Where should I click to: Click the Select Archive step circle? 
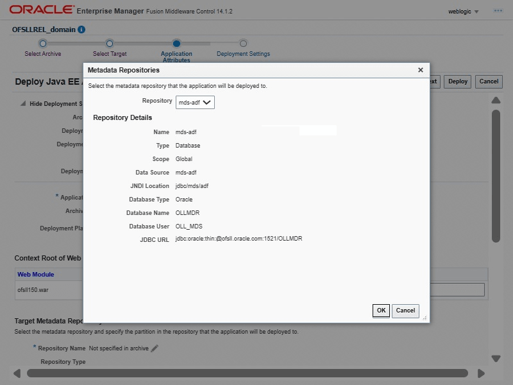click(43, 44)
